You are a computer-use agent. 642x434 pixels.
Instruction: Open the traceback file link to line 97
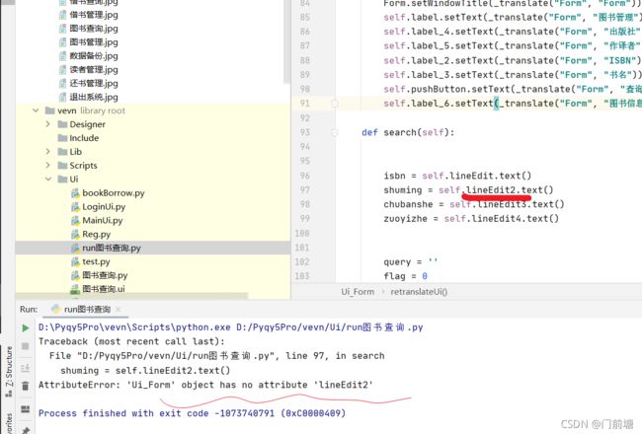click(x=175, y=356)
